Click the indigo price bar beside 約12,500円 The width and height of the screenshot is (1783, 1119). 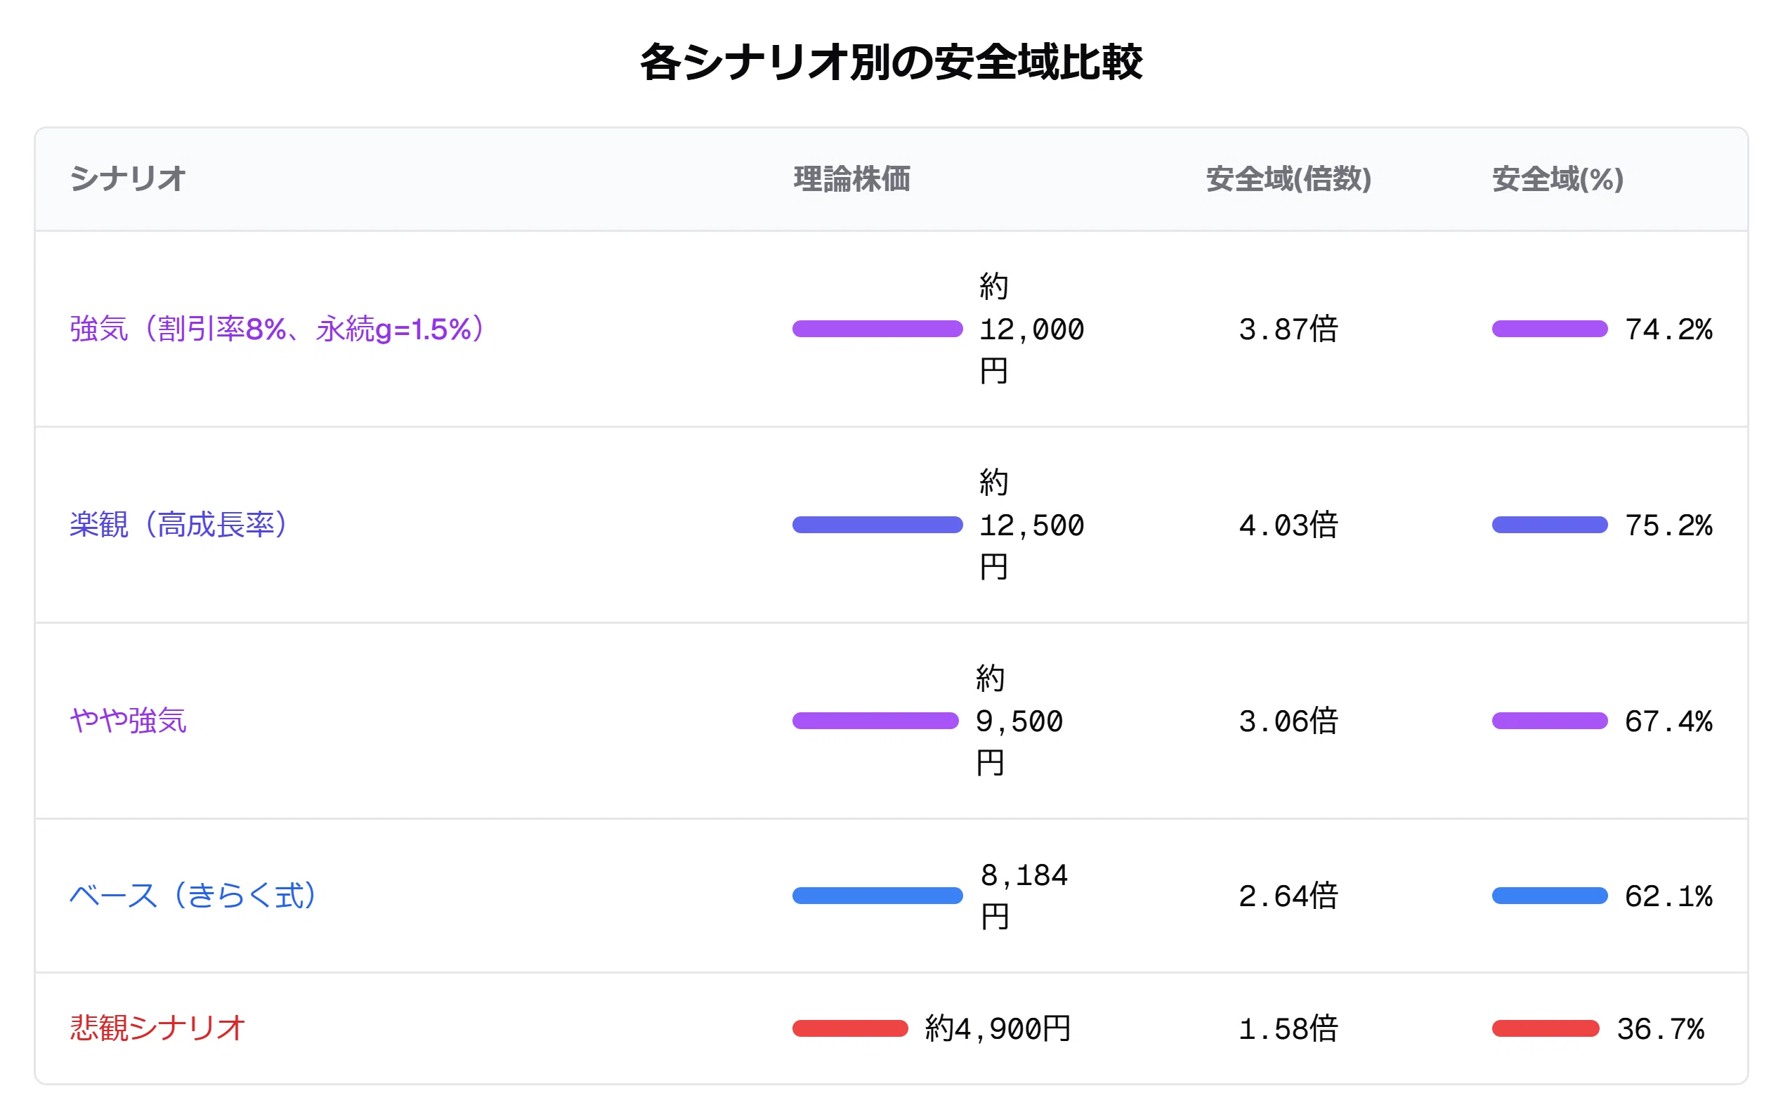tap(878, 525)
